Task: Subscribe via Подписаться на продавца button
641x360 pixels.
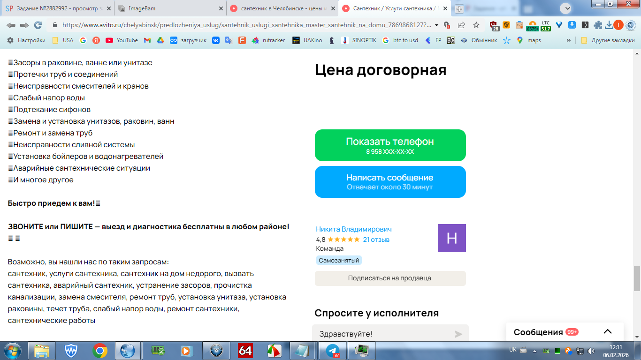Action: pyautogui.click(x=390, y=278)
